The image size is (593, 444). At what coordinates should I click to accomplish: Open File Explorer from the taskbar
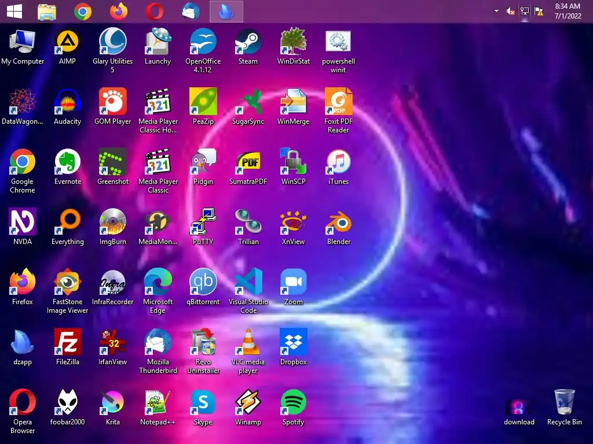(47, 12)
